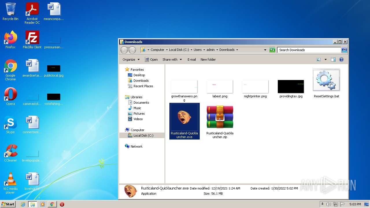Viewport: 370px width, 208px height.
Task: Select Rusticaland-Quicklauncher.exe file
Action: point(184,121)
